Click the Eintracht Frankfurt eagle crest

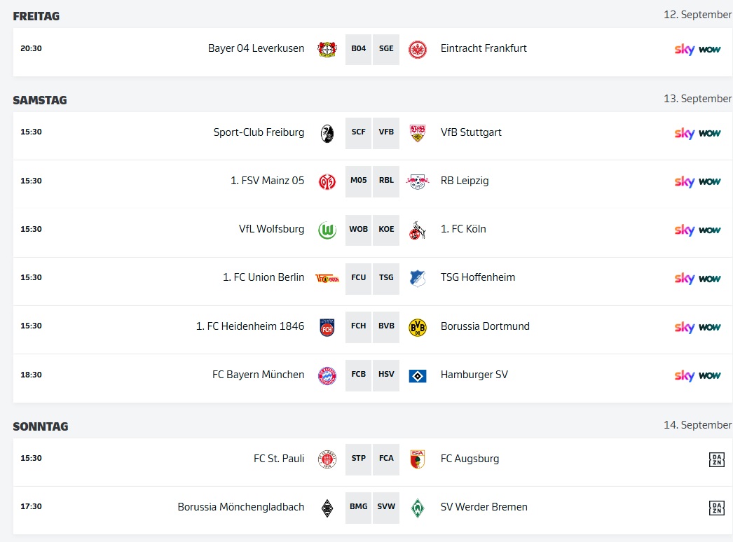click(418, 49)
